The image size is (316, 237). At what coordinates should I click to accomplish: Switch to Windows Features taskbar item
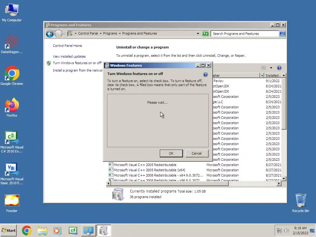tap(104, 230)
